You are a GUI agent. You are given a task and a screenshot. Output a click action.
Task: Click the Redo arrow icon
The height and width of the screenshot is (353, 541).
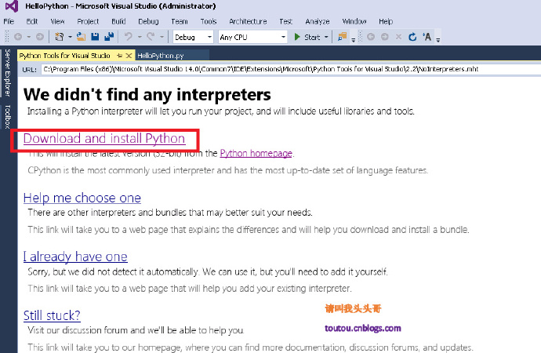151,37
